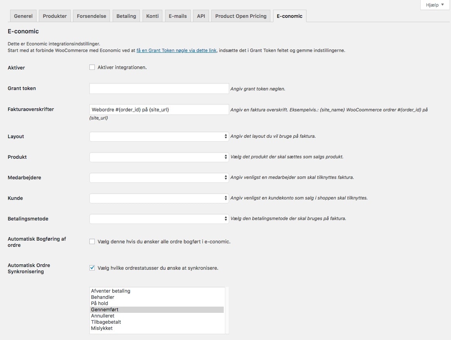Open the Kunde dropdown
This screenshot has width=451, height=340.
click(159, 198)
